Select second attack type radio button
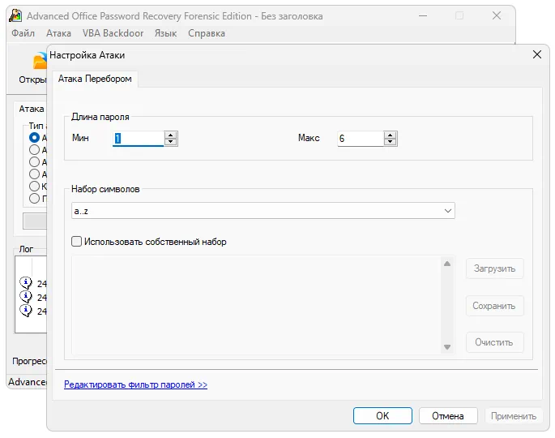555x438 pixels. 34,149
